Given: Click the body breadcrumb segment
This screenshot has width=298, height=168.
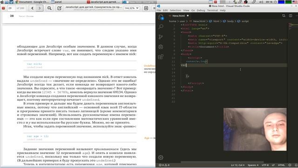Looking at the screenshot, I should 229,21.
